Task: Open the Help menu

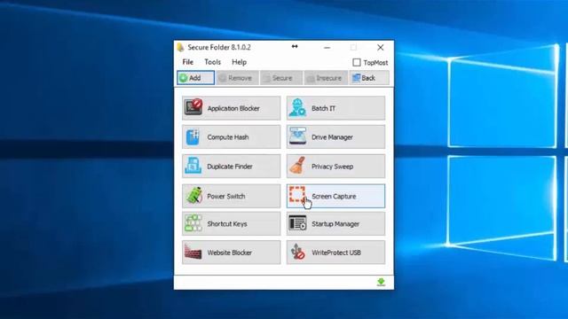Action: tap(239, 62)
